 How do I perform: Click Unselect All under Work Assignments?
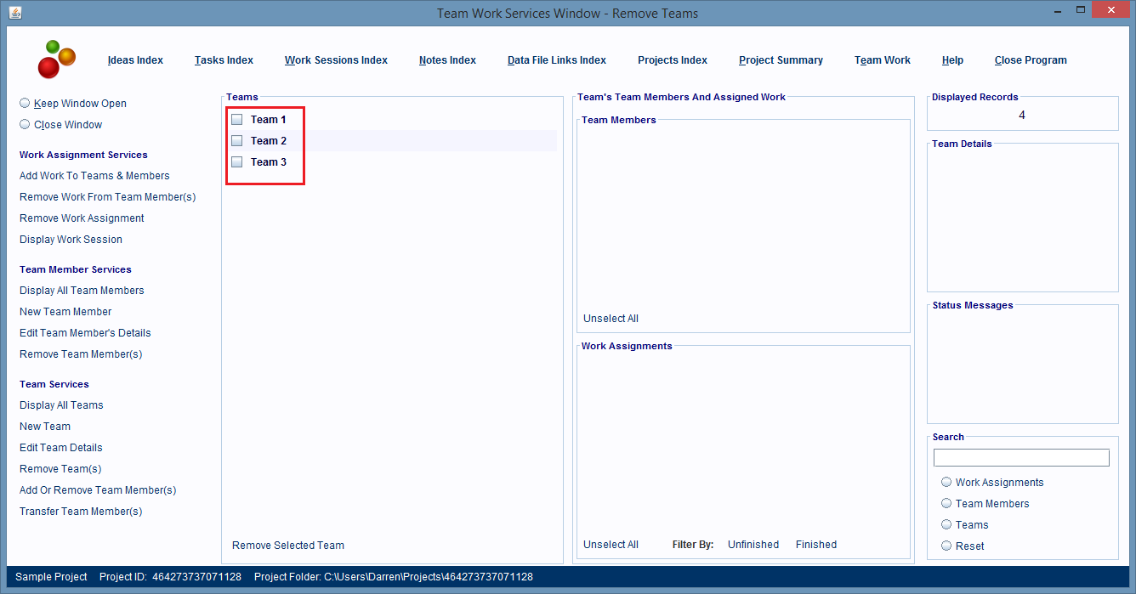611,545
